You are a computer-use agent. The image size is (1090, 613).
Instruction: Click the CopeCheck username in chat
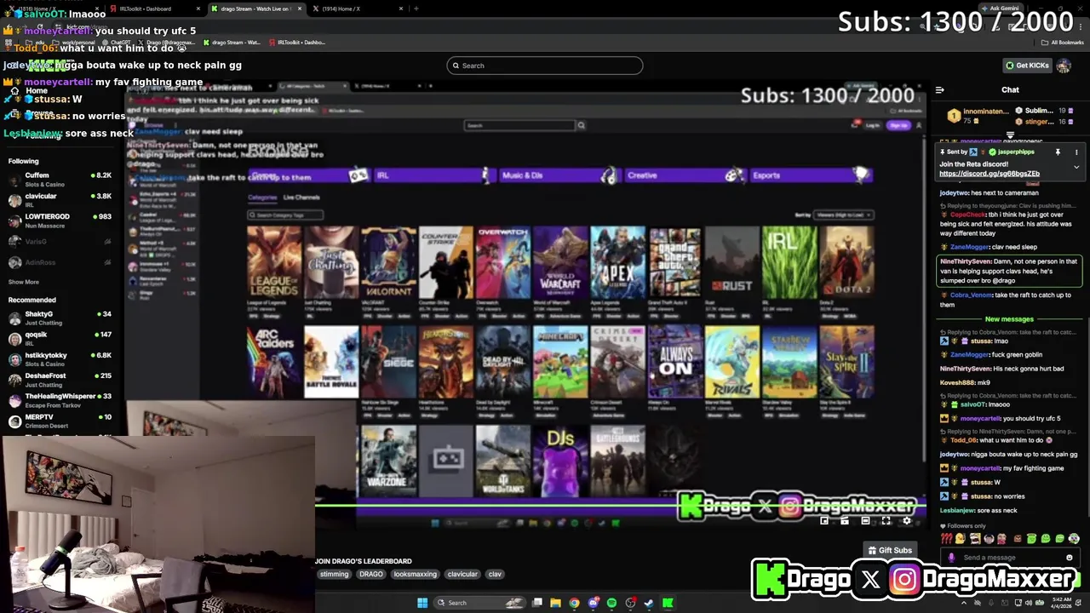967,215
